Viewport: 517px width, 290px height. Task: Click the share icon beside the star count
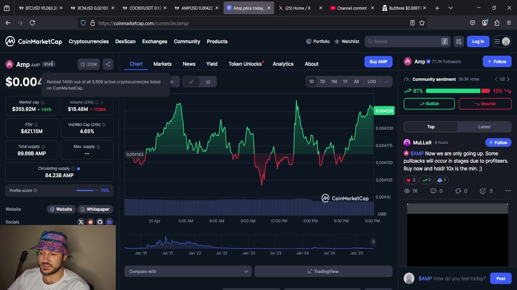pyautogui.click(x=108, y=64)
